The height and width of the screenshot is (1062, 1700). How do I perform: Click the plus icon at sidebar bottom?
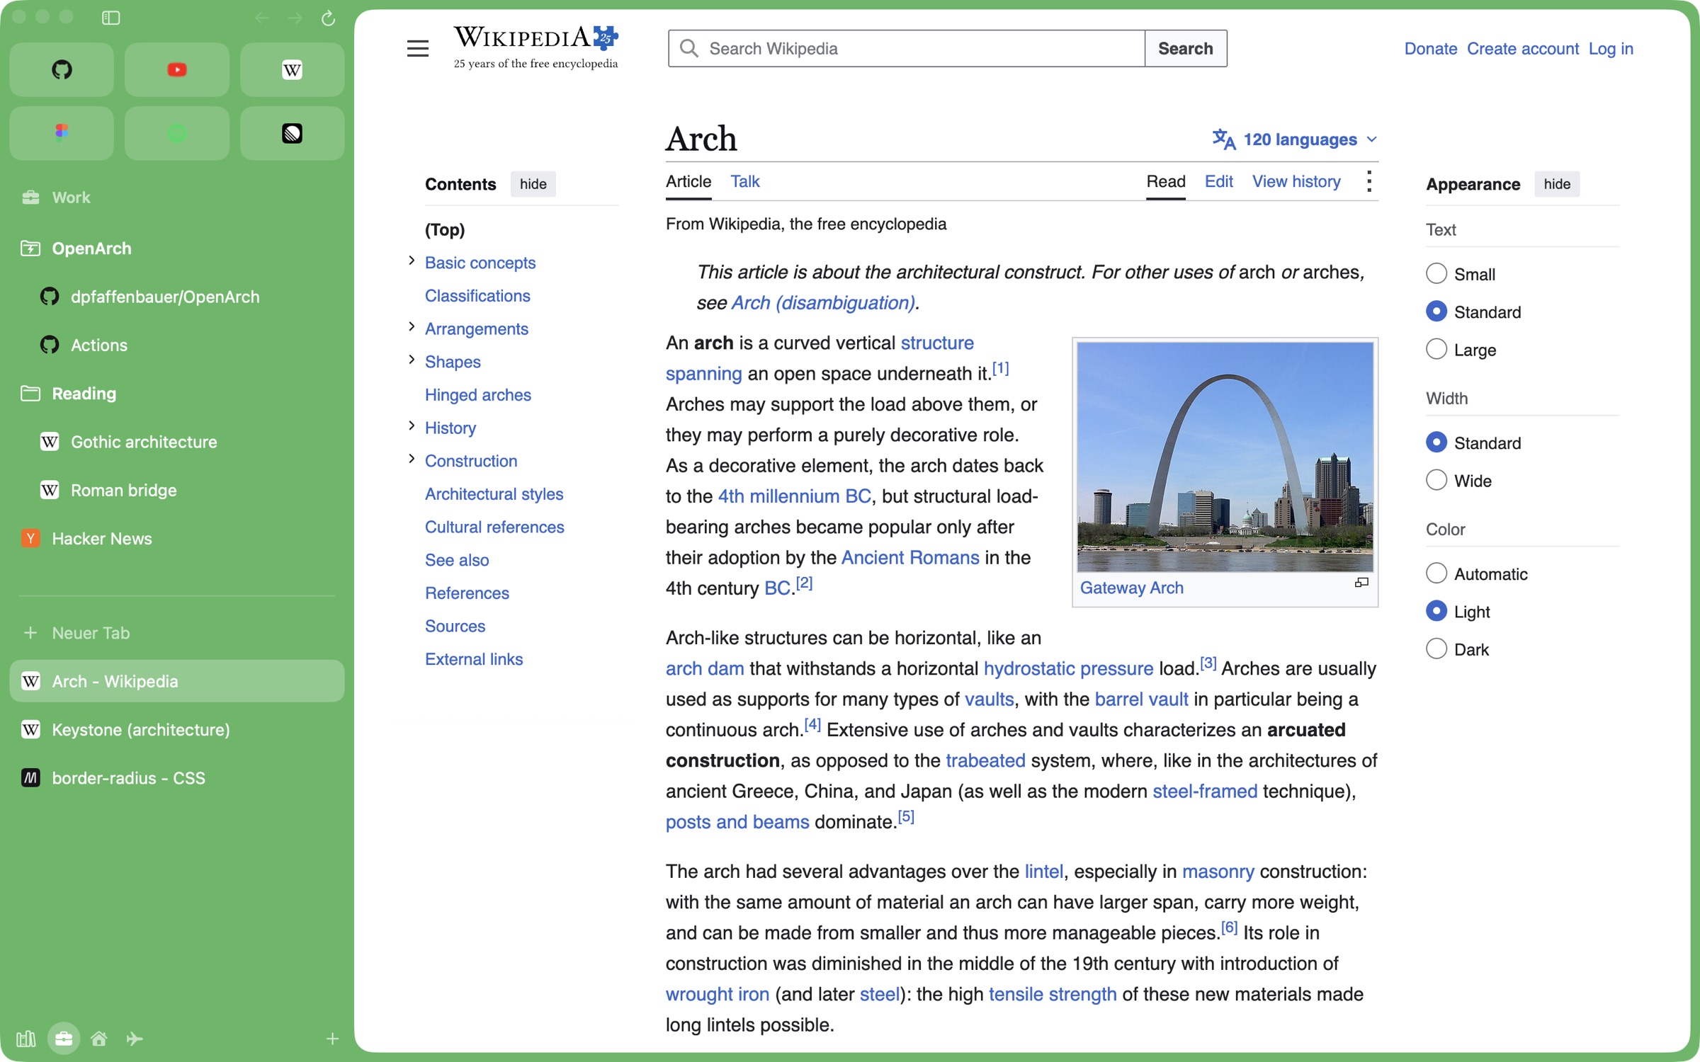click(x=332, y=1039)
